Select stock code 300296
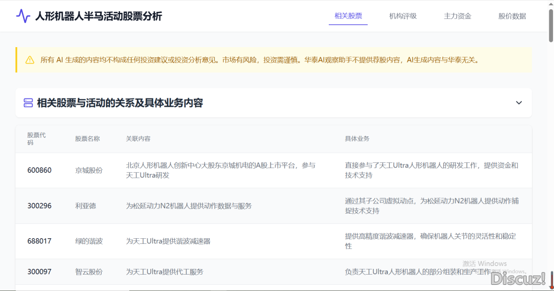Viewport: 554px width, 291px height. click(39, 206)
